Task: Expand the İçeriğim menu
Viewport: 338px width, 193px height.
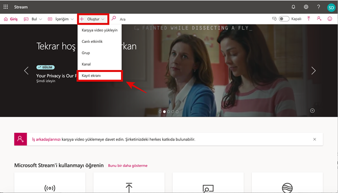Action: tap(61, 19)
